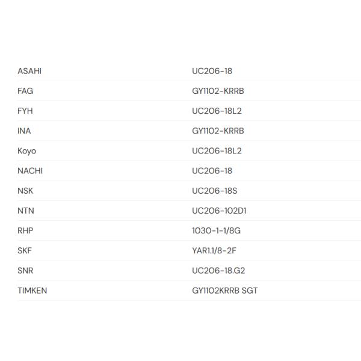Select the FAG brand cell
The height and width of the screenshot is (361, 361).
(x=25, y=91)
